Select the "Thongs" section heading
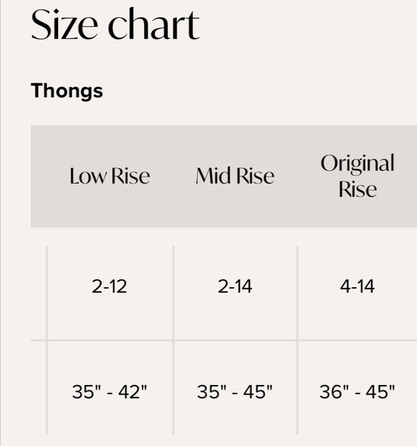 pos(67,91)
